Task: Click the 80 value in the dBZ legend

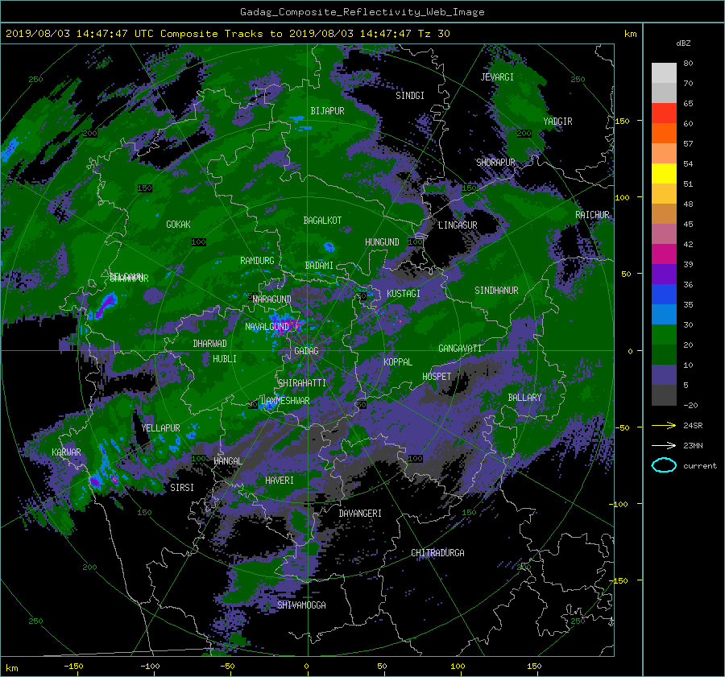Action: click(x=688, y=64)
